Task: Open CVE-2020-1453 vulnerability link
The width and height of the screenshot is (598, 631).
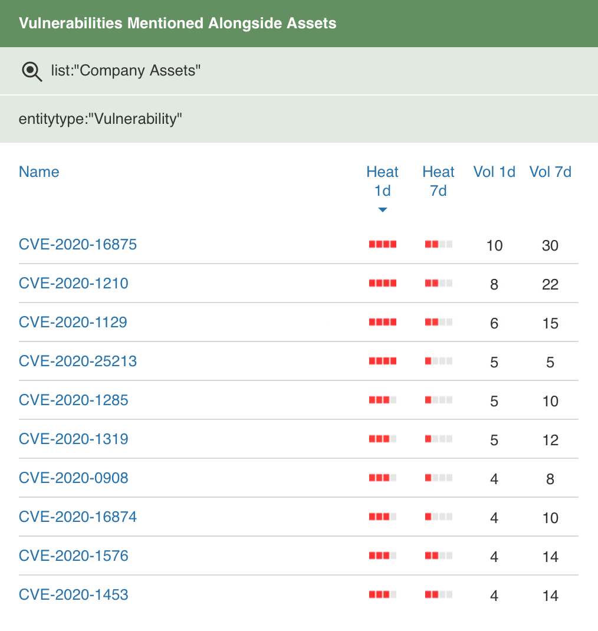Action: coord(74,594)
